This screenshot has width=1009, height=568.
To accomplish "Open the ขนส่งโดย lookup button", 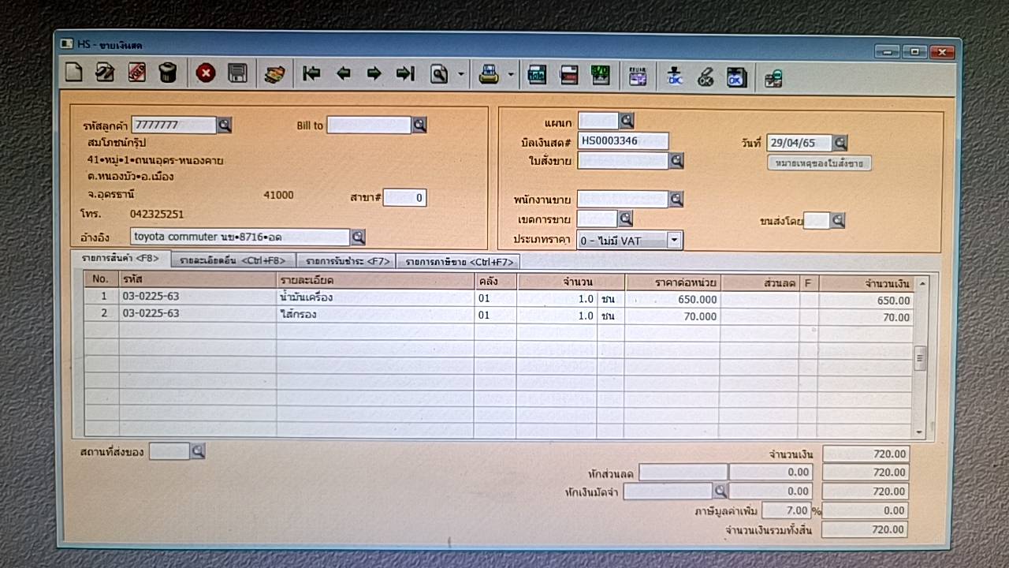I will tap(838, 221).
